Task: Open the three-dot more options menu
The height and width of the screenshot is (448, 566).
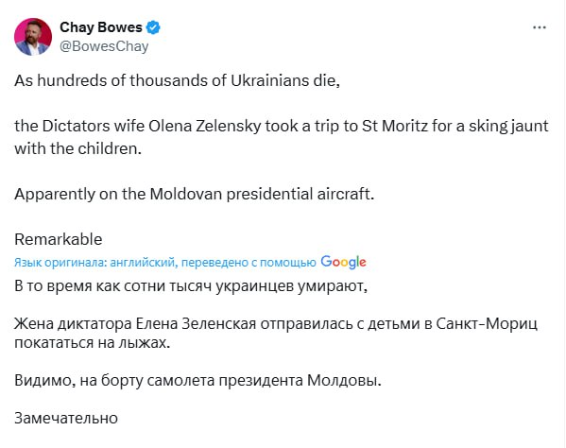Action: (x=540, y=27)
